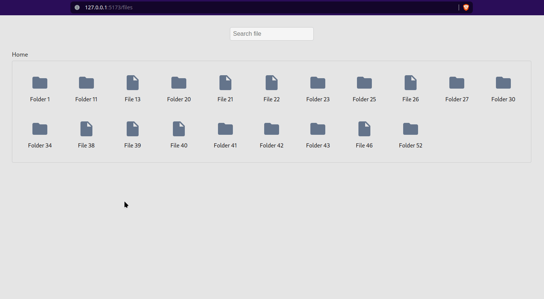Open the Folder 34 folder icon
The width and height of the screenshot is (544, 299).
pos(40,129)
